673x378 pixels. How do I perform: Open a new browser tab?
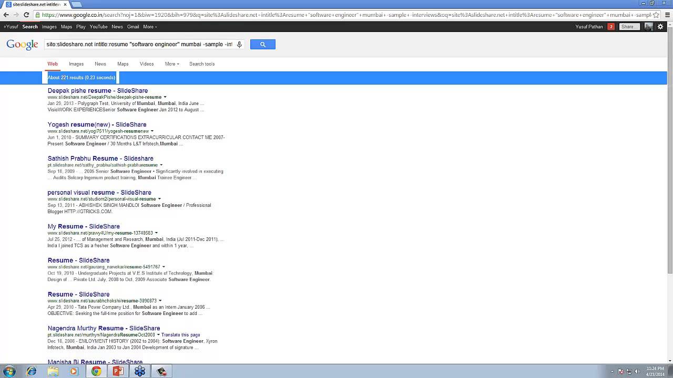77,4
